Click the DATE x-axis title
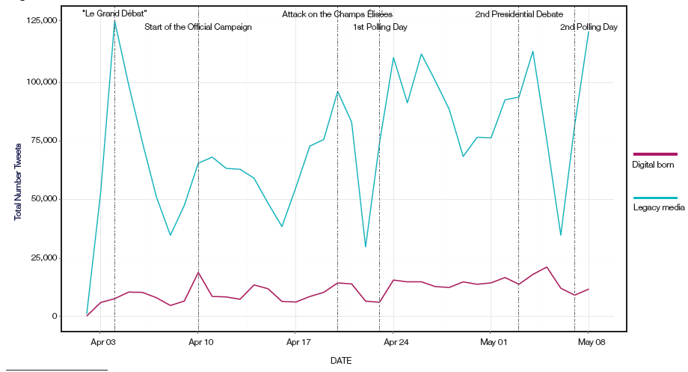The image size is (688, 372). pyautogui.click(x=340, y=361)
